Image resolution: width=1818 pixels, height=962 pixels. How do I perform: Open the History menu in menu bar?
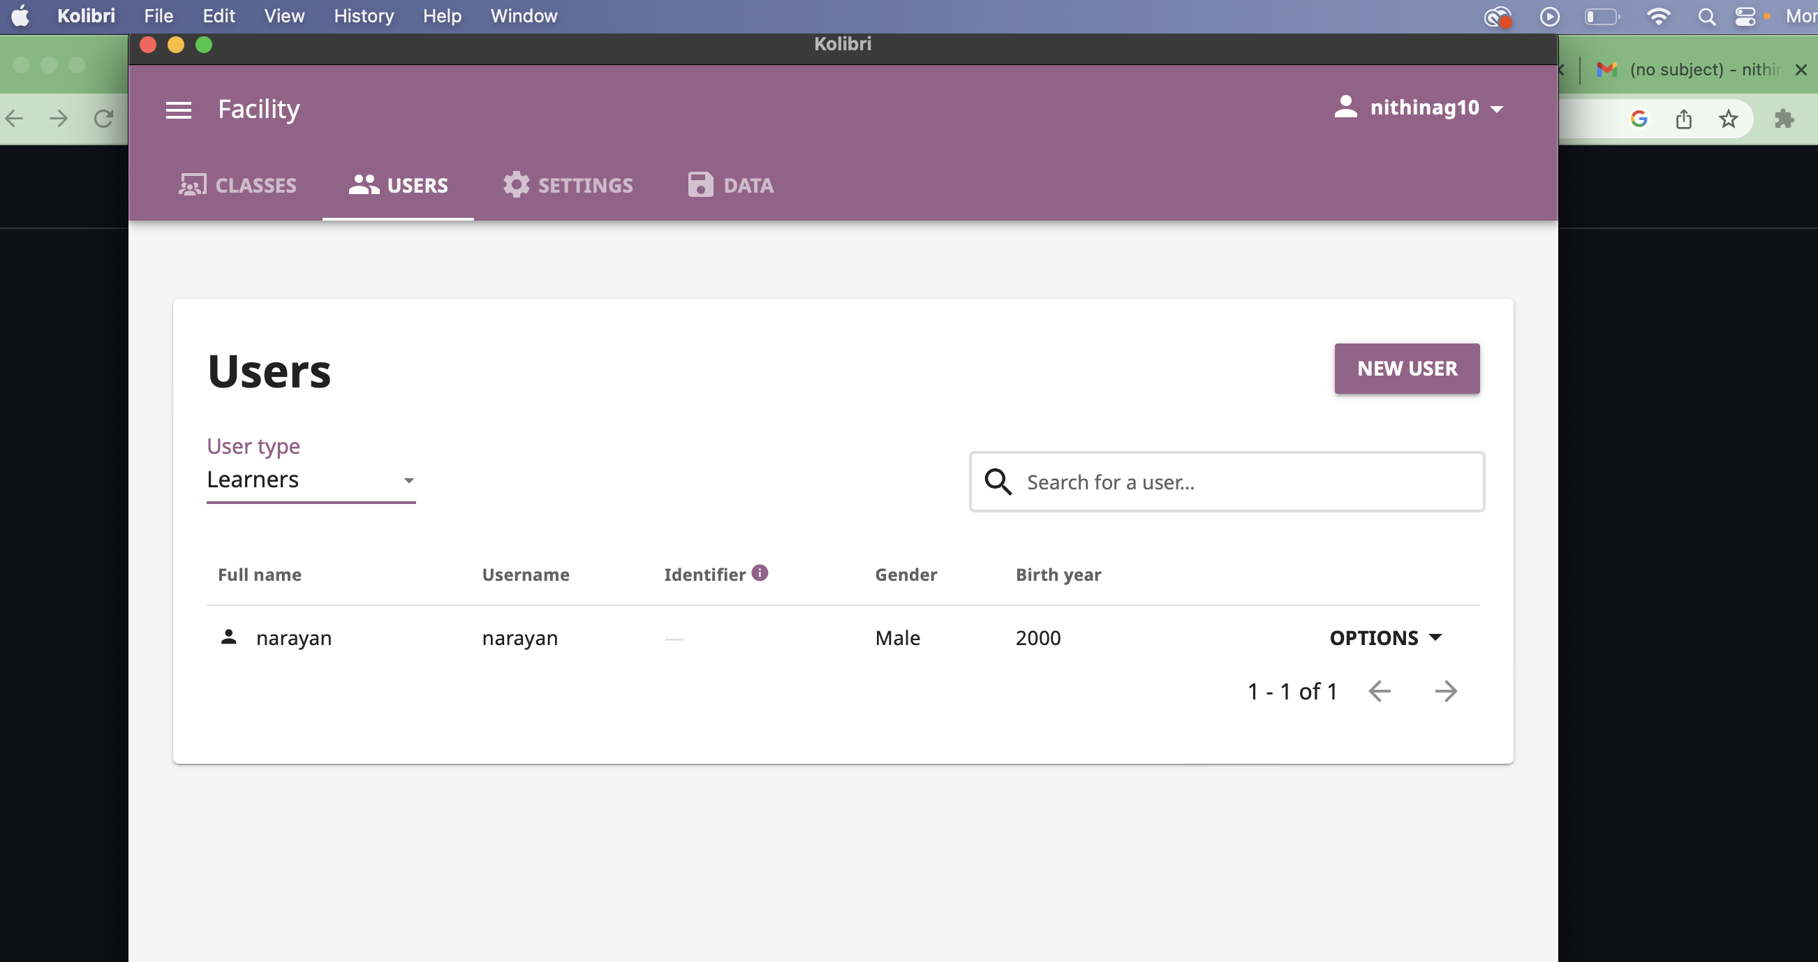[x=364, y=15]
